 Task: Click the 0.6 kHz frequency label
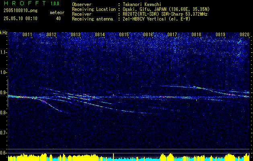4,153
